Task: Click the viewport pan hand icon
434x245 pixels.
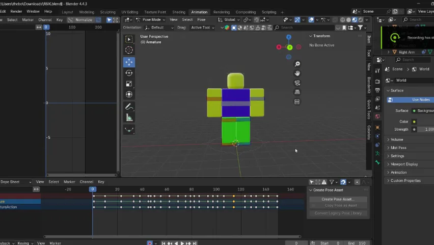Action: tap(297, 73)
